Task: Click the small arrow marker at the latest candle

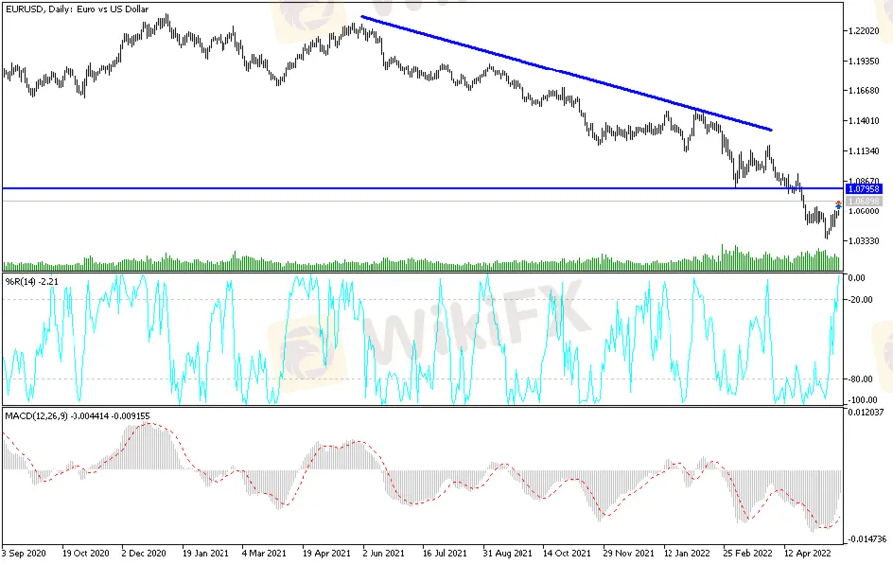Action: (x=839, y=204)
